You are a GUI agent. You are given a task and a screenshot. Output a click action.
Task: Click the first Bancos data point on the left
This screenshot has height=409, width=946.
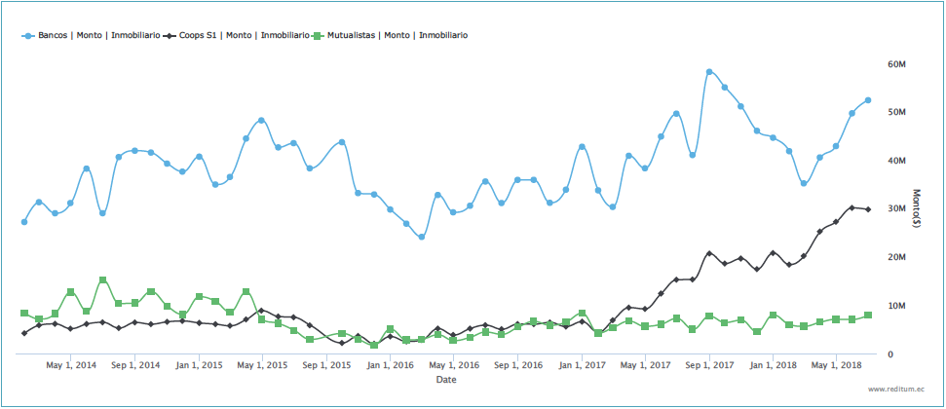(x=24, y=222)
